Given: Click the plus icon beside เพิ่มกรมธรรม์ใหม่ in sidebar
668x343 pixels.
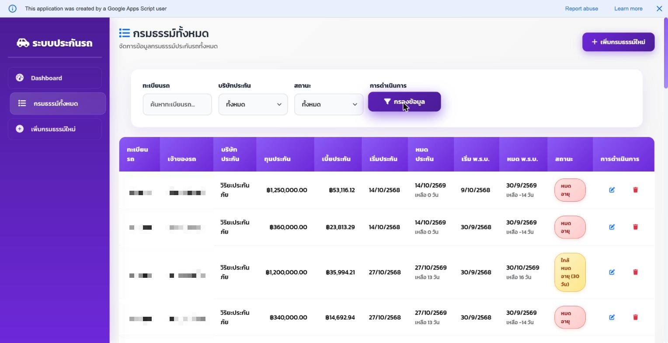Looking at the screenshot, I should click(x=20, y=129).
